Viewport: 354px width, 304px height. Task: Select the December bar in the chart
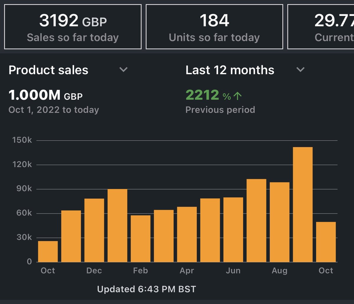click(x=94, y=230)
